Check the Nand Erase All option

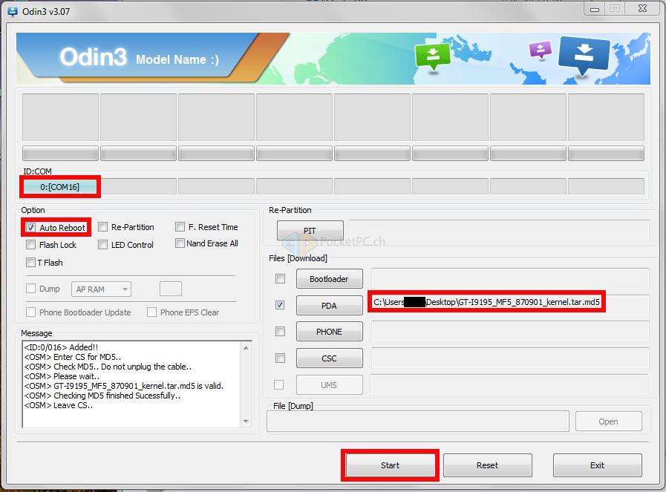tap(180, 243)
